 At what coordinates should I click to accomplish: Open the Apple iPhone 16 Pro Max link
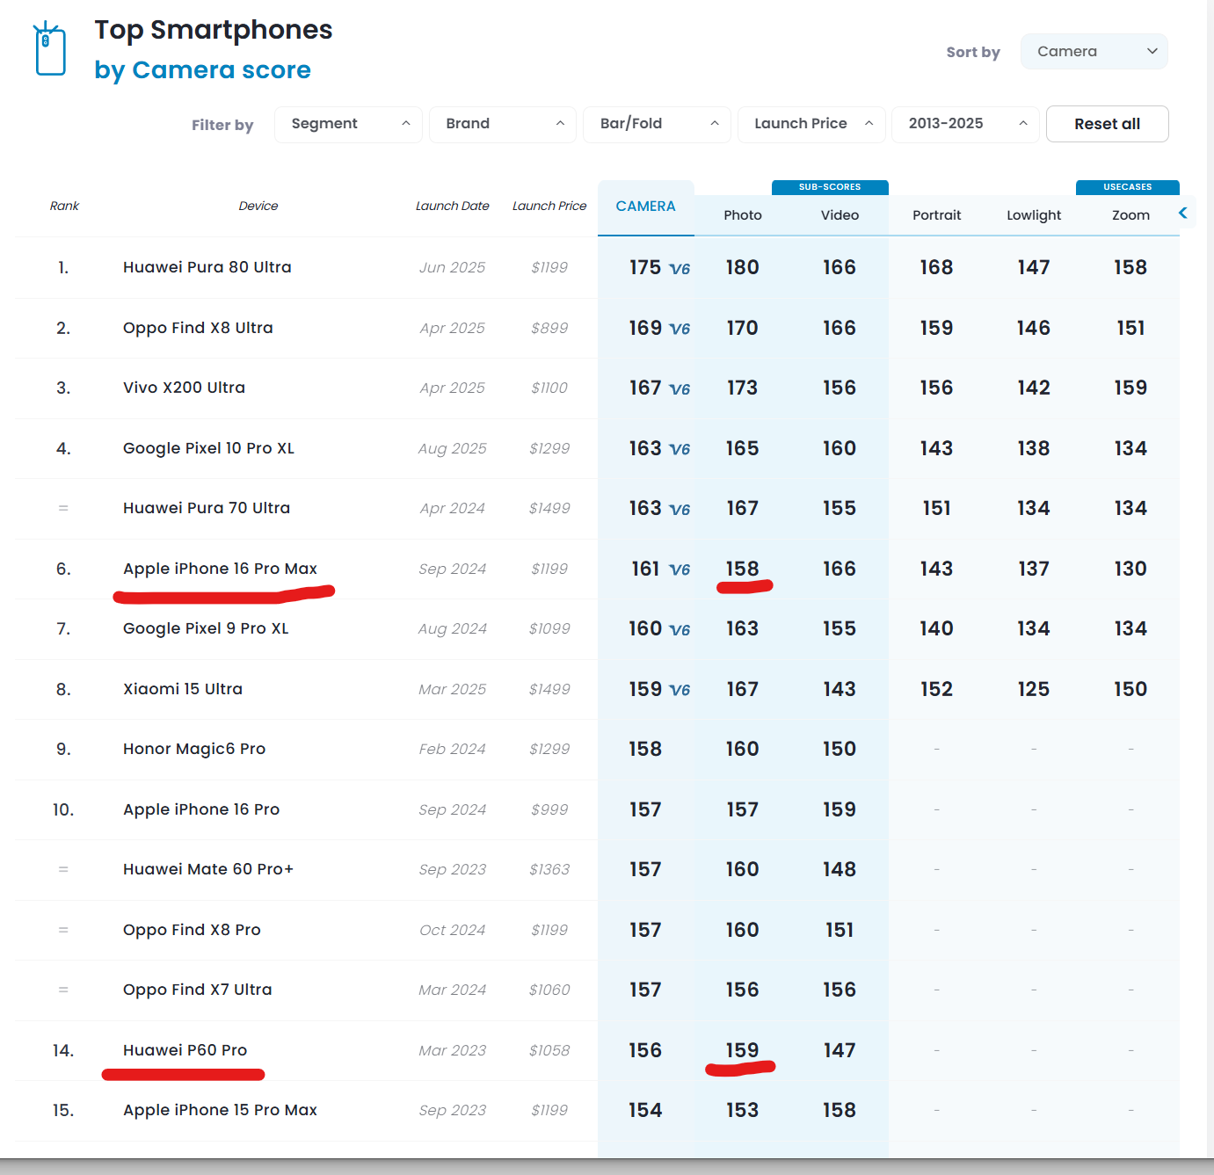(220, 569)
